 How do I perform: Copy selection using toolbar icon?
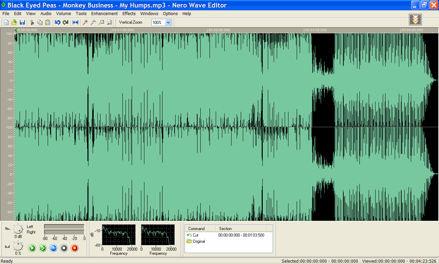(x=40, y=22)
